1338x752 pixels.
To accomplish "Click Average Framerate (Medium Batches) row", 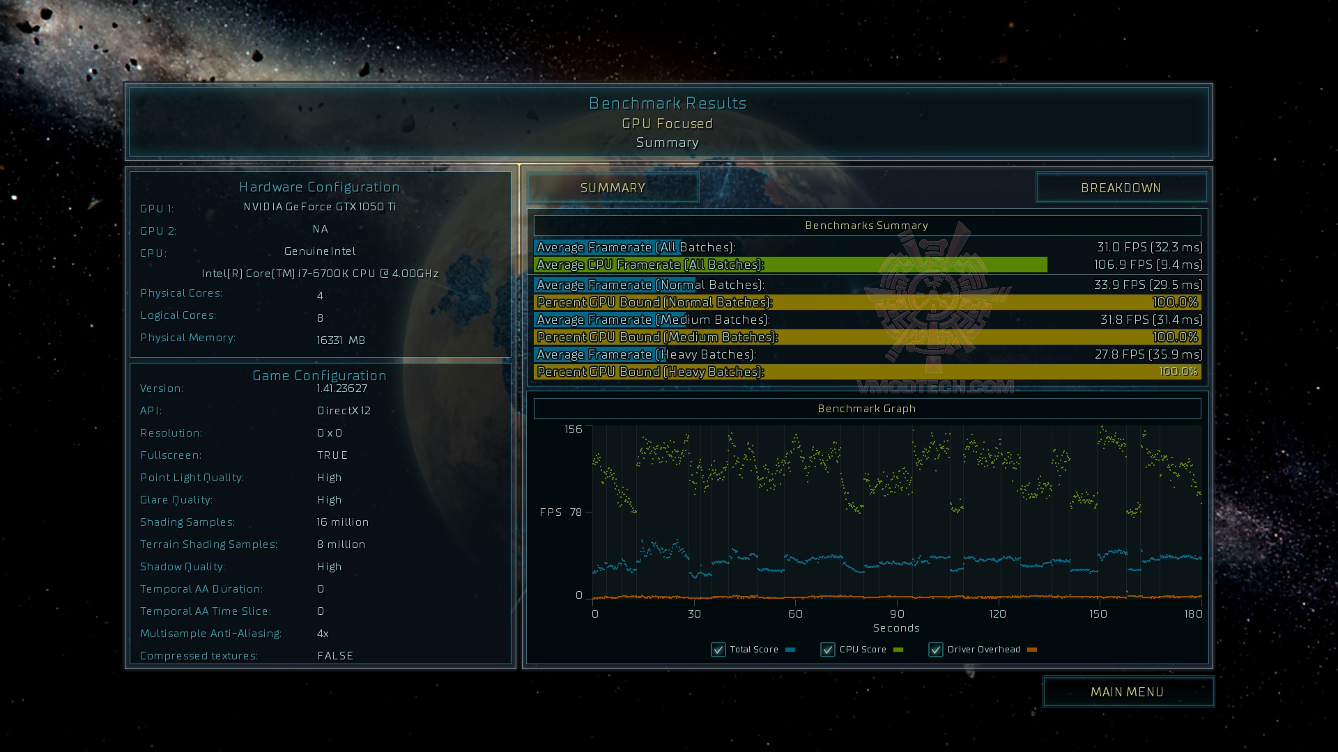I will 866,320.
